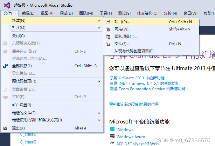The width and height of the screenshot is (215, 146).
Task: Click the new file icon beside 文件(F)...
Action: click(x=108, y=44)
